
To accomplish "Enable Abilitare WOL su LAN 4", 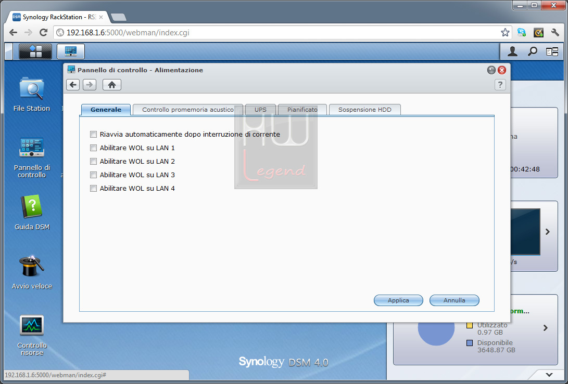I will (94, 189).
